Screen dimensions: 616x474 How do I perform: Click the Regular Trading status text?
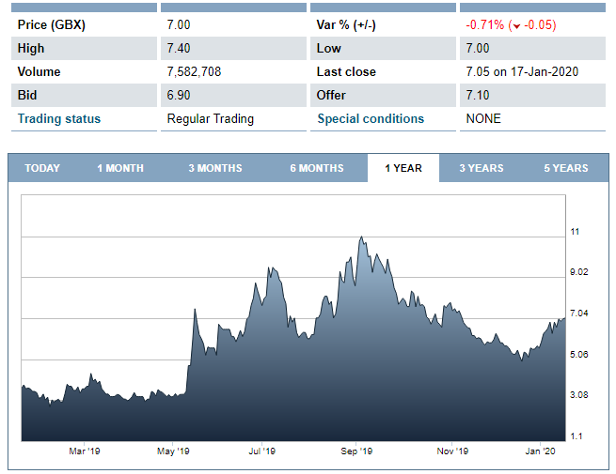(210, 119)
